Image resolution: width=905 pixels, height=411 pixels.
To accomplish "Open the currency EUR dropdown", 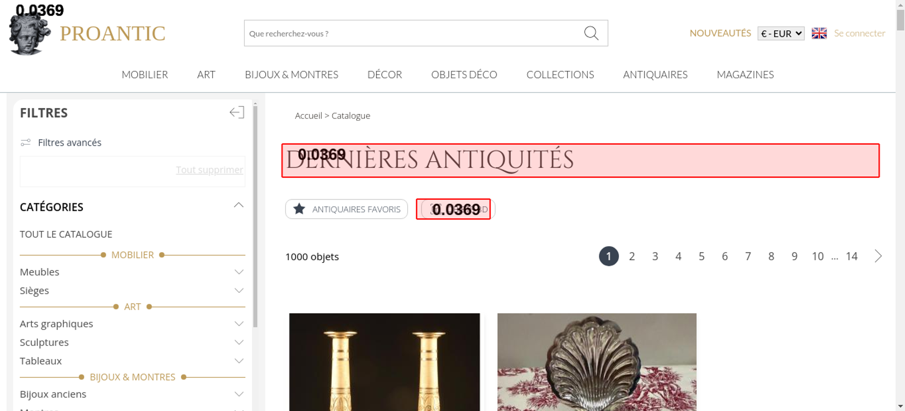I will click(x=781, y=33).
